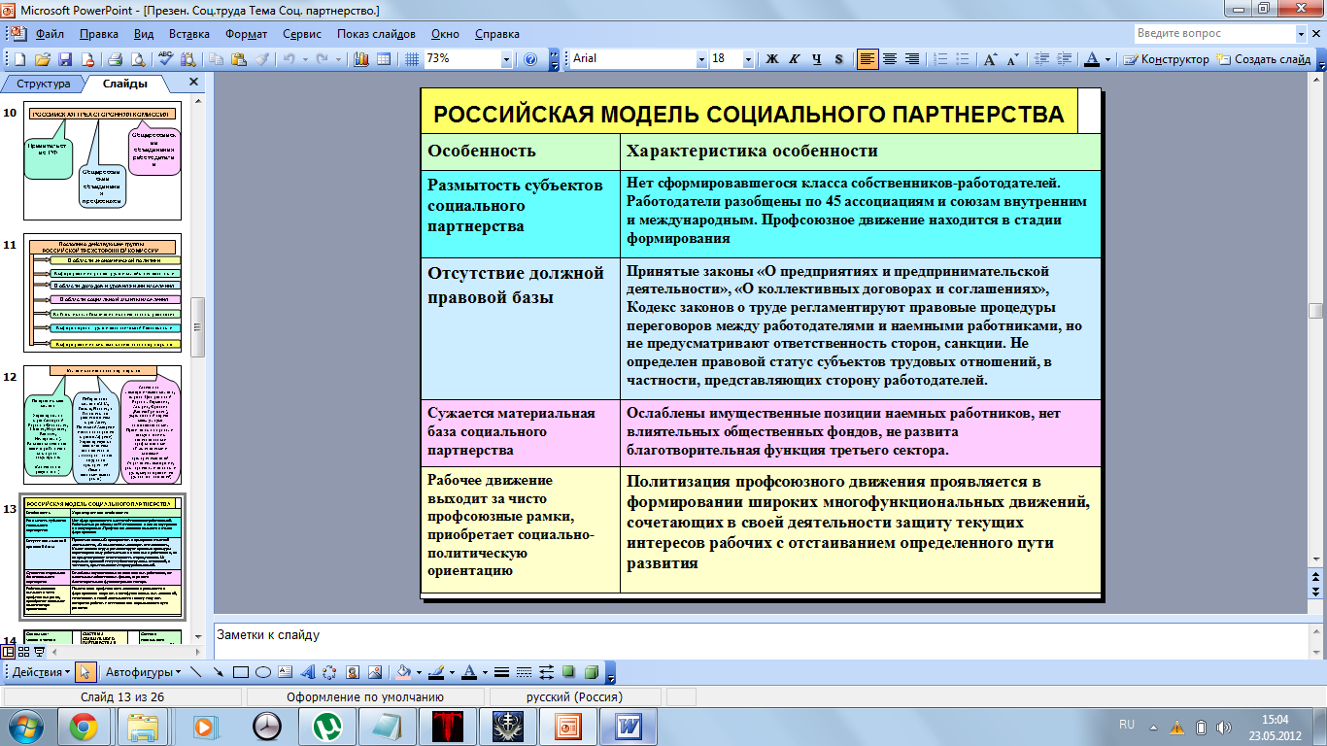The image size is (1327, 746).
Task: Align text to the right
Action: tap(911, 59)
